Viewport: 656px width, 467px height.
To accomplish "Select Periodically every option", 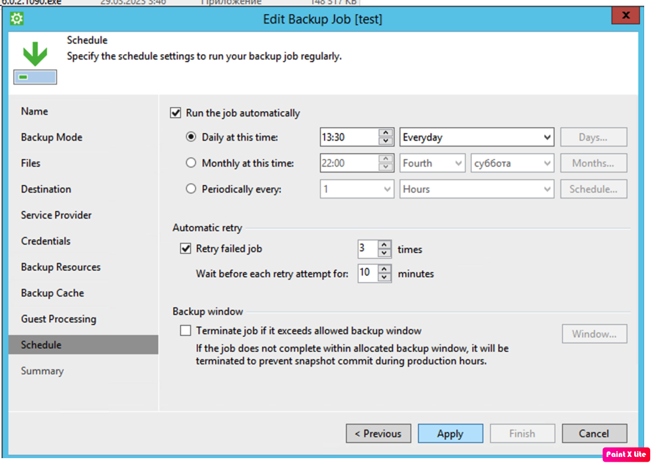I will click(191, 189).
